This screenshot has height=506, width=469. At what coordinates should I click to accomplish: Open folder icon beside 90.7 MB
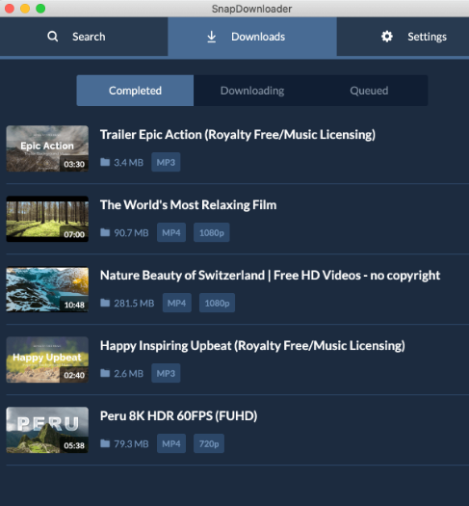coord(105,232)
